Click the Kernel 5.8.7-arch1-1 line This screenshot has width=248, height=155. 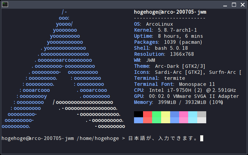165,30
